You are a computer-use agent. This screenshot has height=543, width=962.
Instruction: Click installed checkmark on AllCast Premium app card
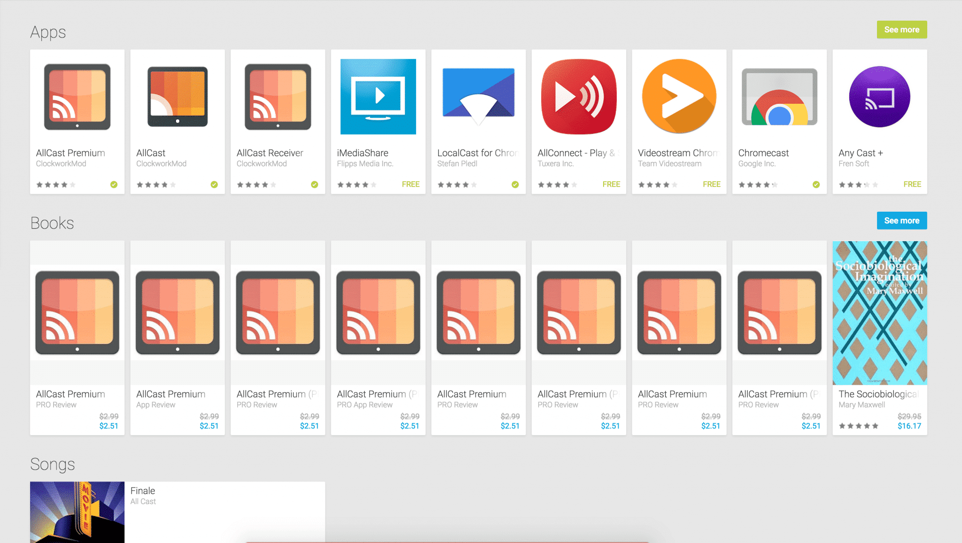[114, 184]
